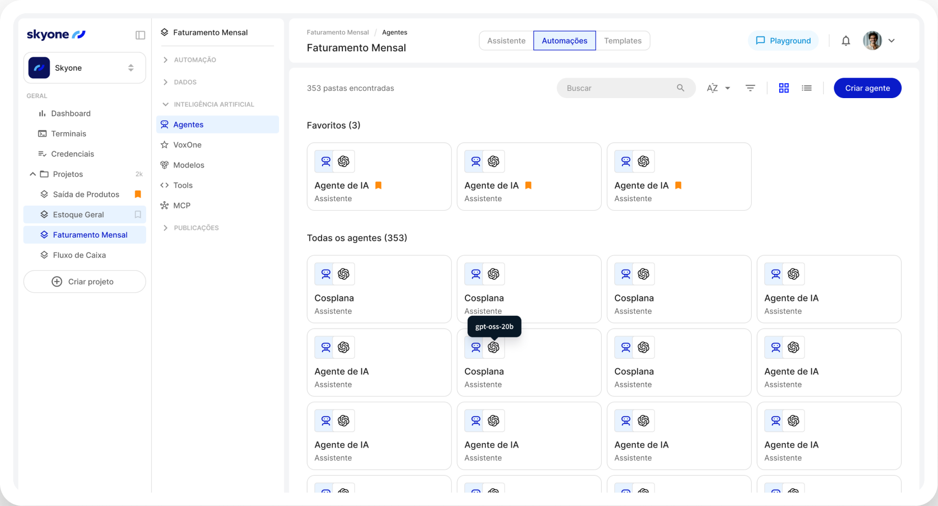This screenshot has height=506, width=938.
Task: Open the Playground chat button
Action: (783, 41)
